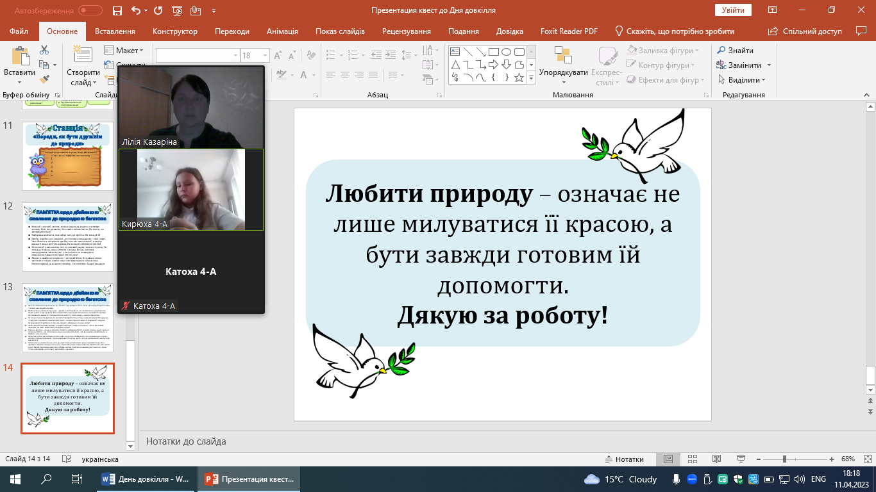Open Reading view from status bar
This screenshot has width=876, height=492.
pos(715,459)
